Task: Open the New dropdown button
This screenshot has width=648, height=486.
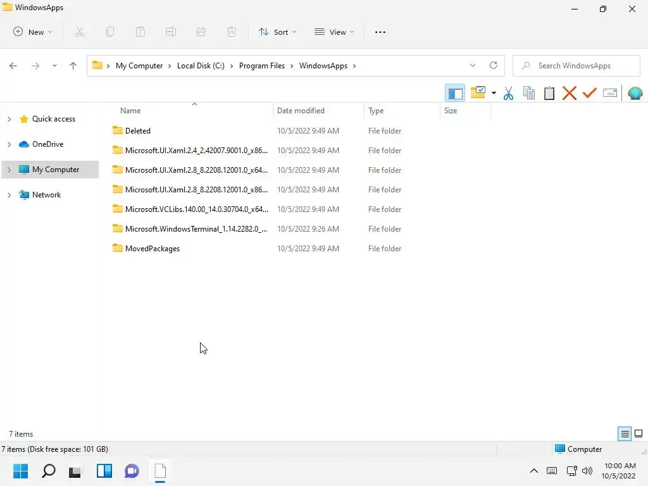Action: point(33,32)
